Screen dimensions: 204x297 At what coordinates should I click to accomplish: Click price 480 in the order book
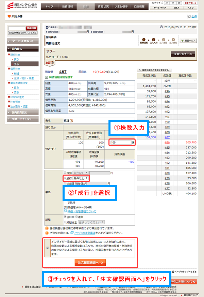(x=167, y=173)
